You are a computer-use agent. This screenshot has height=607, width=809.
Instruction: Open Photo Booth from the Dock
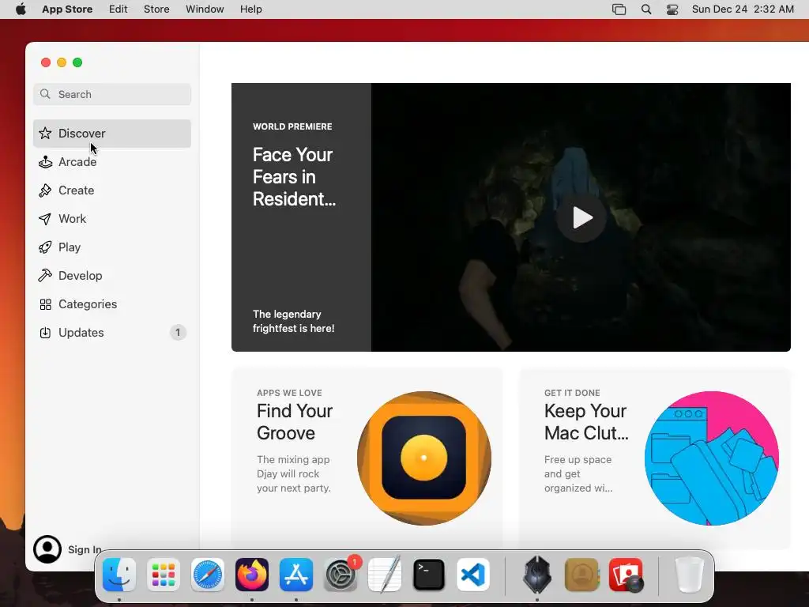tap(627, 575)
